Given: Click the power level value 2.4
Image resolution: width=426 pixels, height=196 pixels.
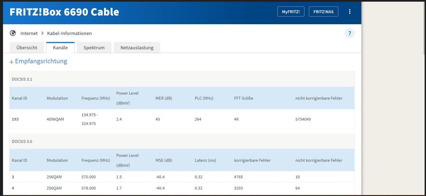Looking at the screenshot, I should click(119, 119).
